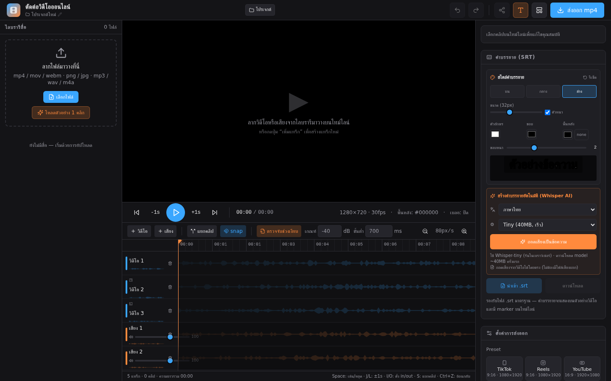Open the โปรเจกต์ menu in top center
611x381 pixels.
[x=260, y=10]
